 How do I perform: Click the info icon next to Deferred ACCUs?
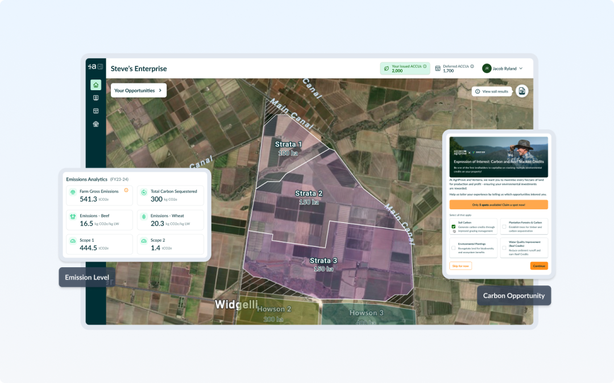point(472,66)
